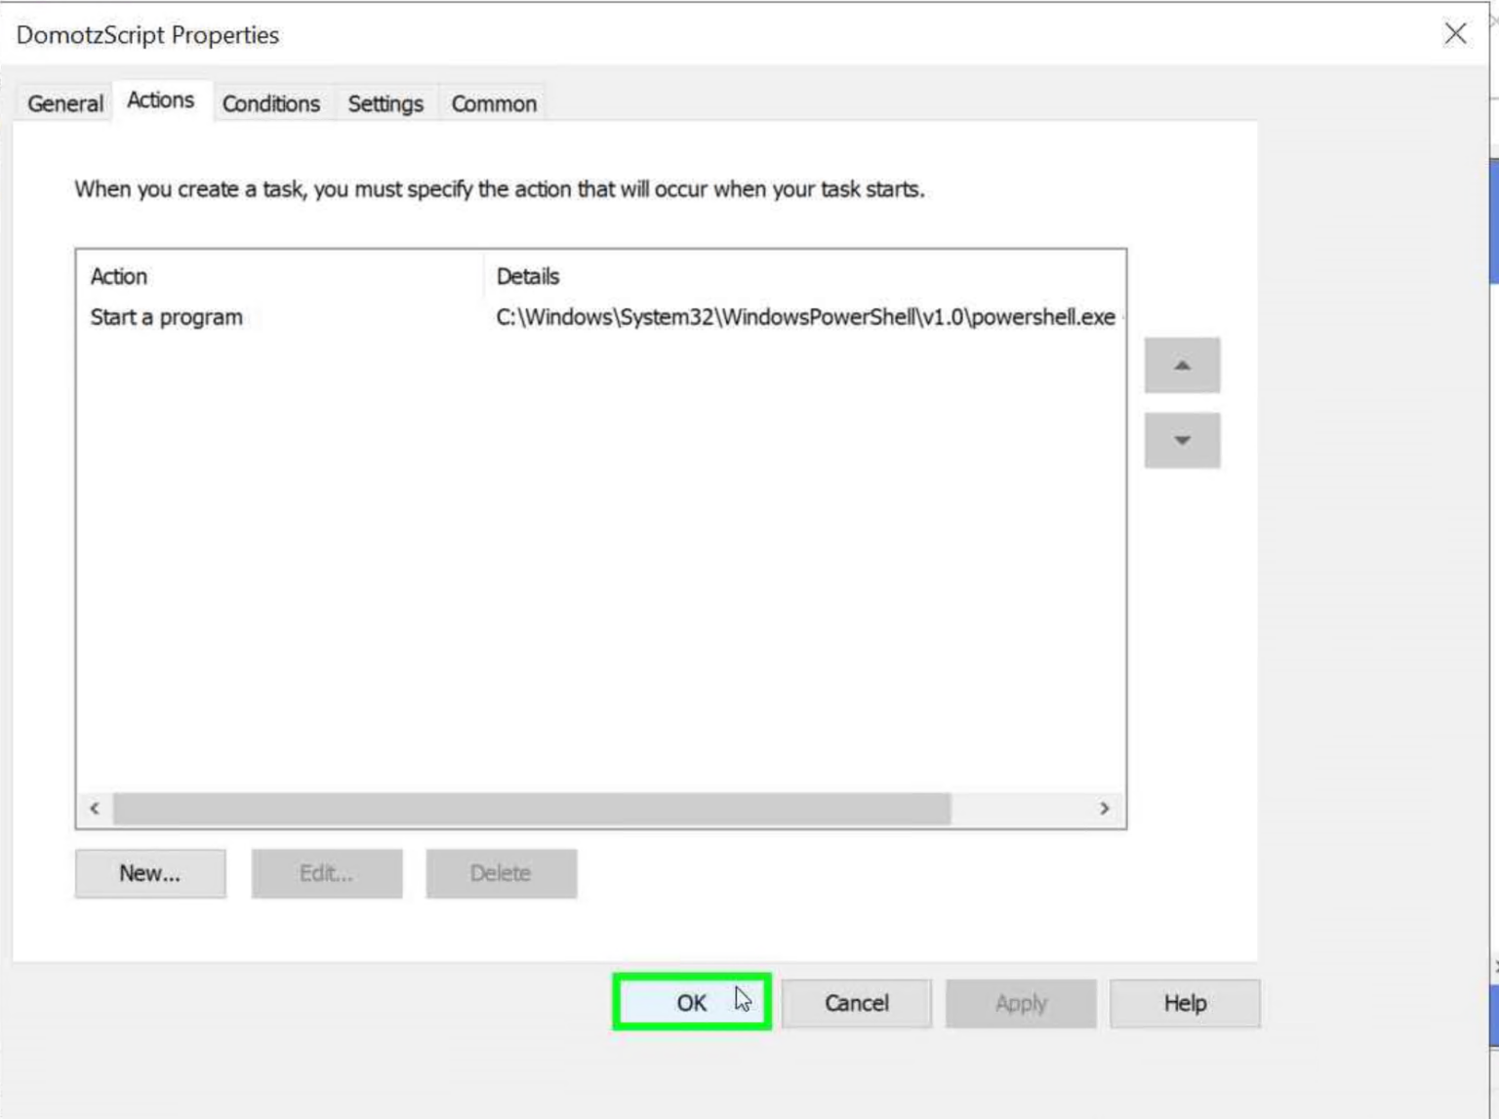
Task: Close the DomotzScript Properties dialog
Action: [x=1454, y=33]
